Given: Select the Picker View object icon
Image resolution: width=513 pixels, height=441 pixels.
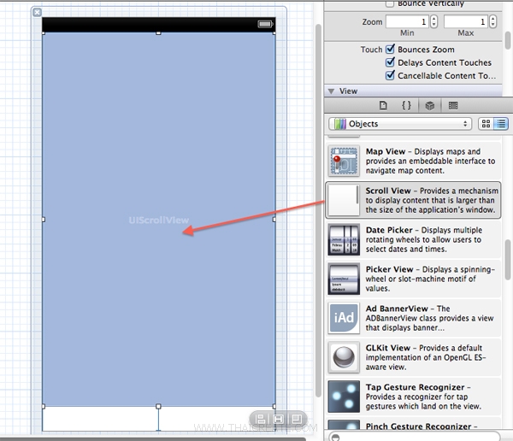Looking at the screenshot, I should tap(344, 279).
